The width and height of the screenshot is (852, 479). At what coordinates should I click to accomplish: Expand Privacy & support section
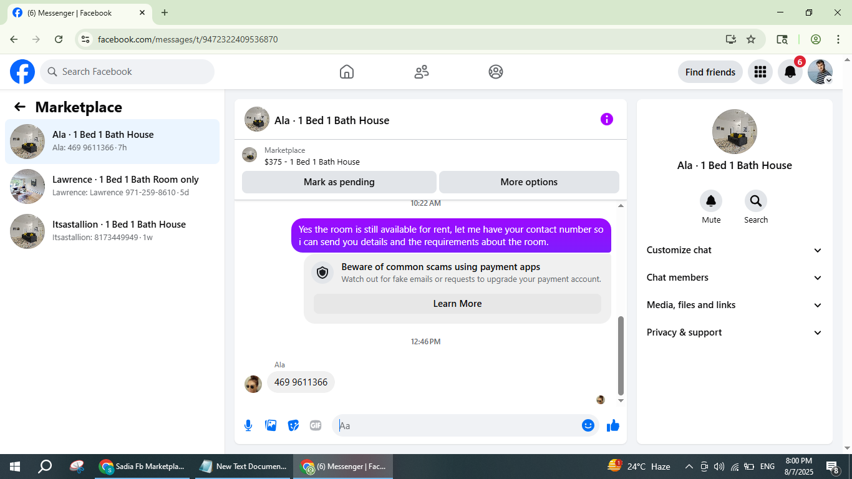[735, 332]
